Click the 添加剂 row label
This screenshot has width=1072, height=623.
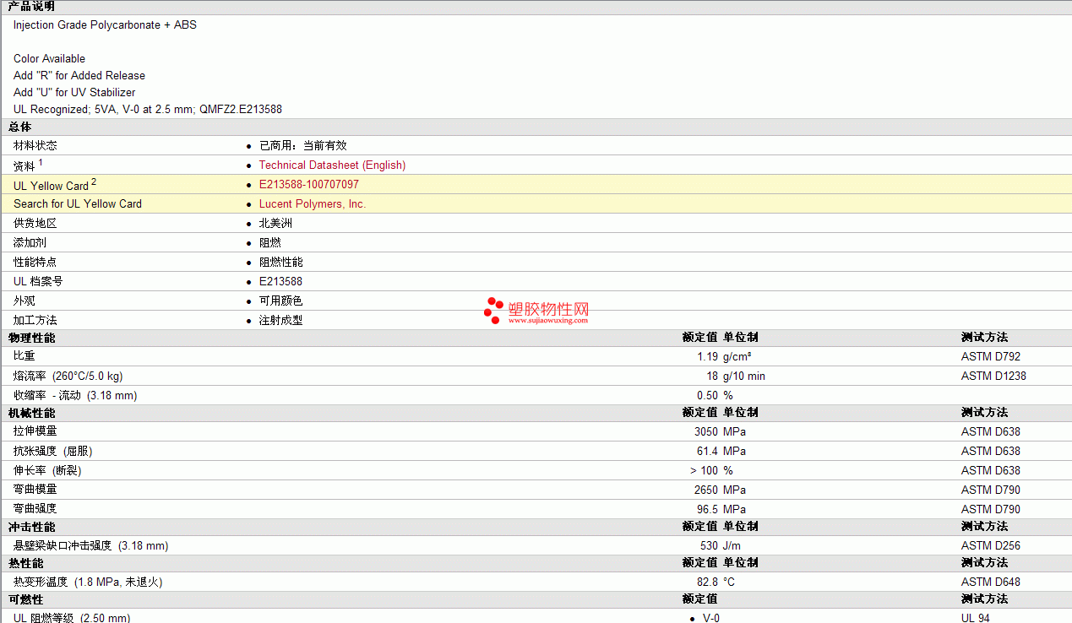[x=30, y=243]
